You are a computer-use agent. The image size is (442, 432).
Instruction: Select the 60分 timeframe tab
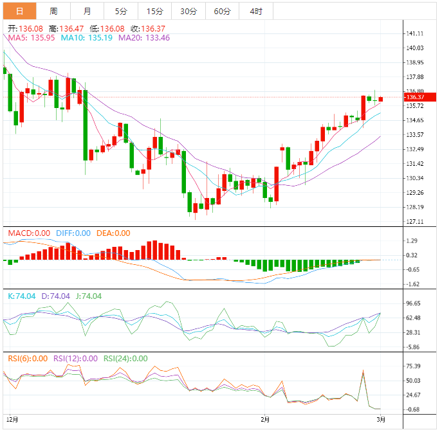coord(222,11)
